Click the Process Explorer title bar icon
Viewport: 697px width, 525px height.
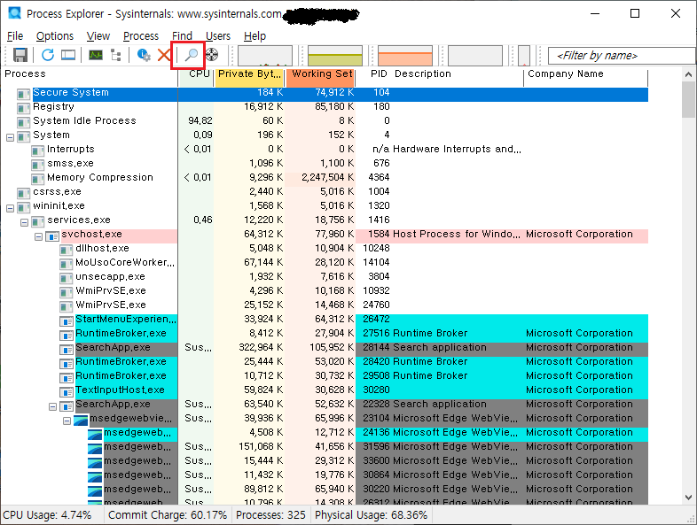[x=15, y=13]
